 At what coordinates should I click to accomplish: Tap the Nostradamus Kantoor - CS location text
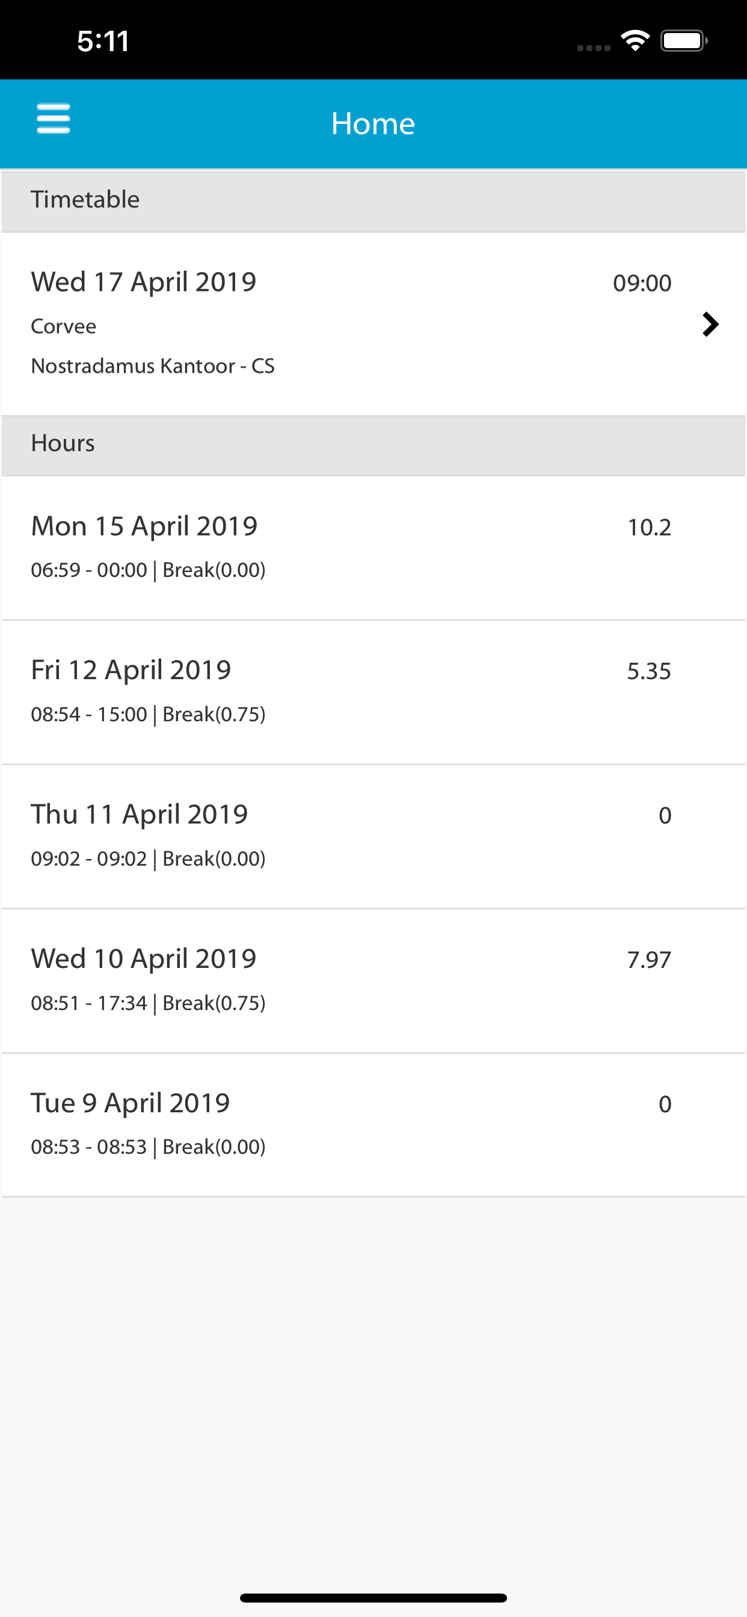[x=153, y=366]
